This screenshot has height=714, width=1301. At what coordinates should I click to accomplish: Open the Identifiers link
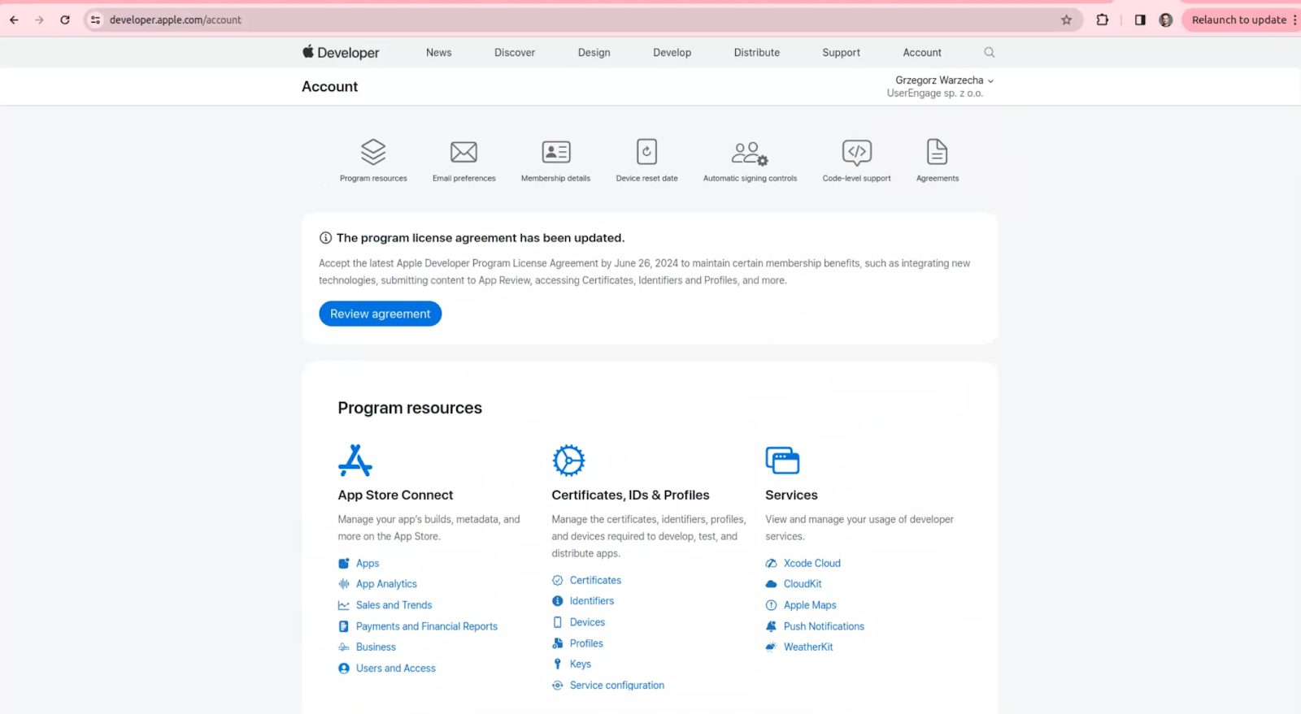pos(592,601)
